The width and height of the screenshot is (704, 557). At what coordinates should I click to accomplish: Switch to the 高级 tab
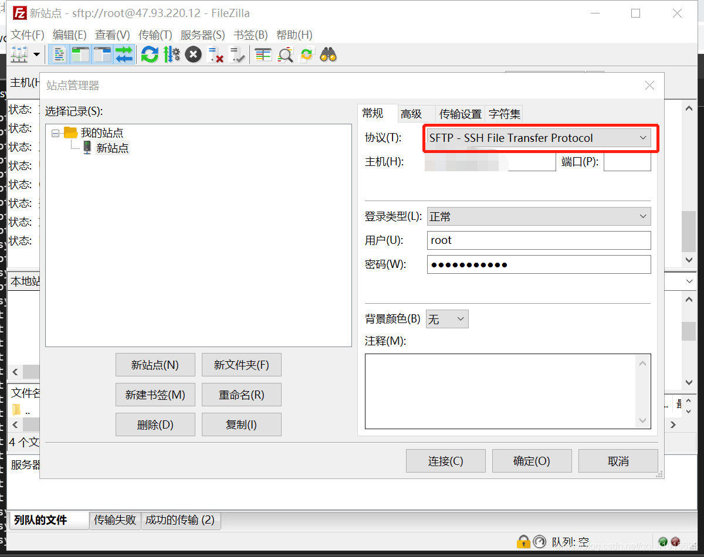(411, 114)
